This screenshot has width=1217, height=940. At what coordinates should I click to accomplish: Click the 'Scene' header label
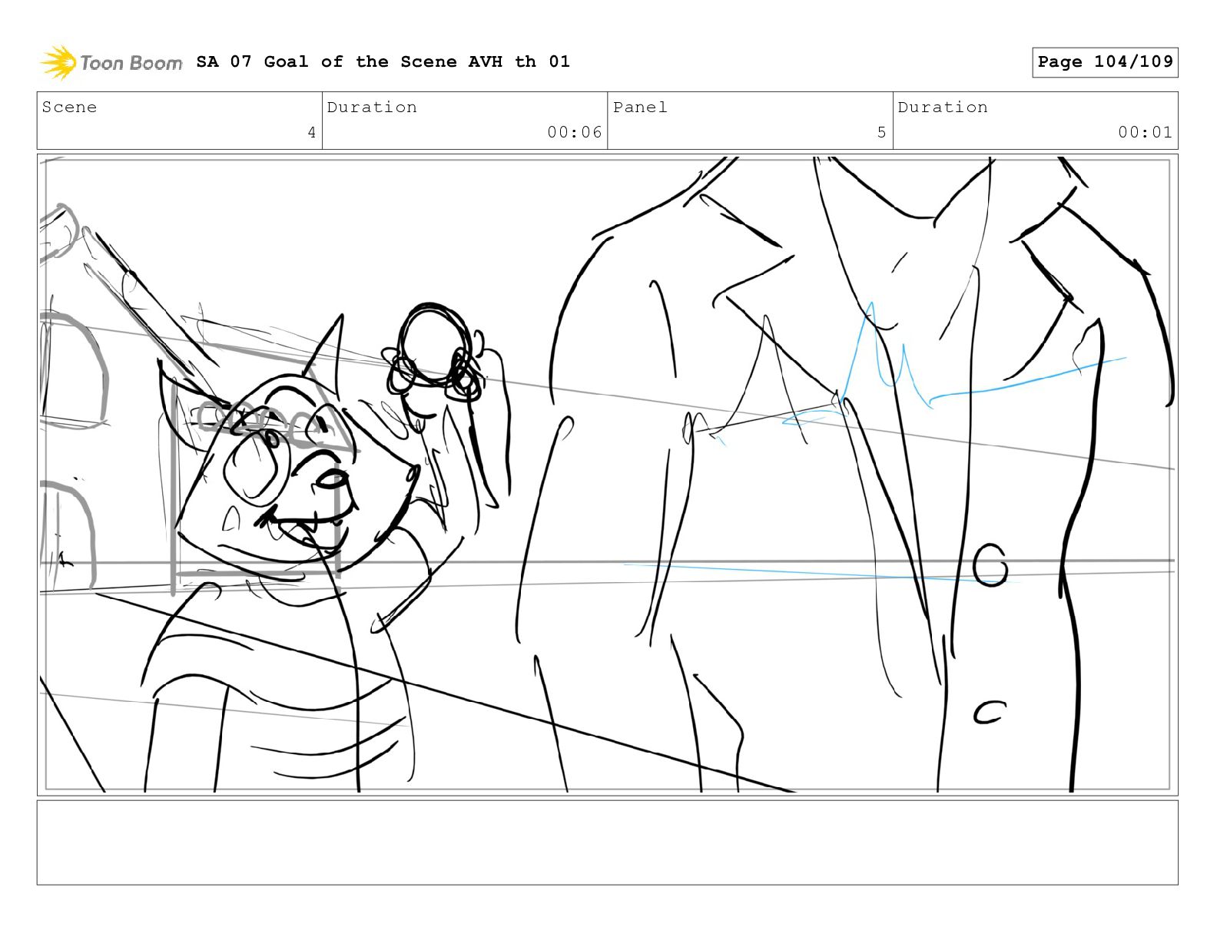[x=69, y=108]
